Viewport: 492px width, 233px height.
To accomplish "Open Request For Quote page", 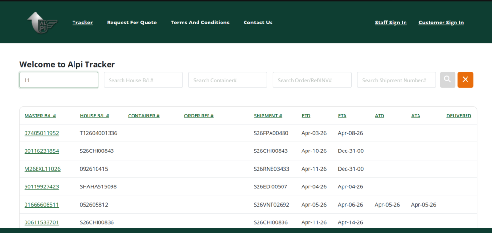I will tap(132, 23).
